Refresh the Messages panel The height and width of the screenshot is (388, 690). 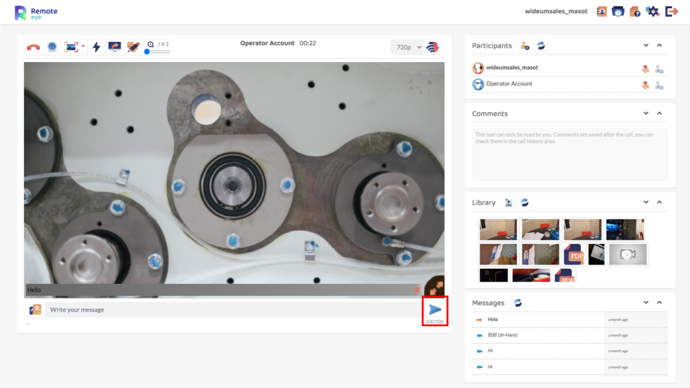(518, 303)
